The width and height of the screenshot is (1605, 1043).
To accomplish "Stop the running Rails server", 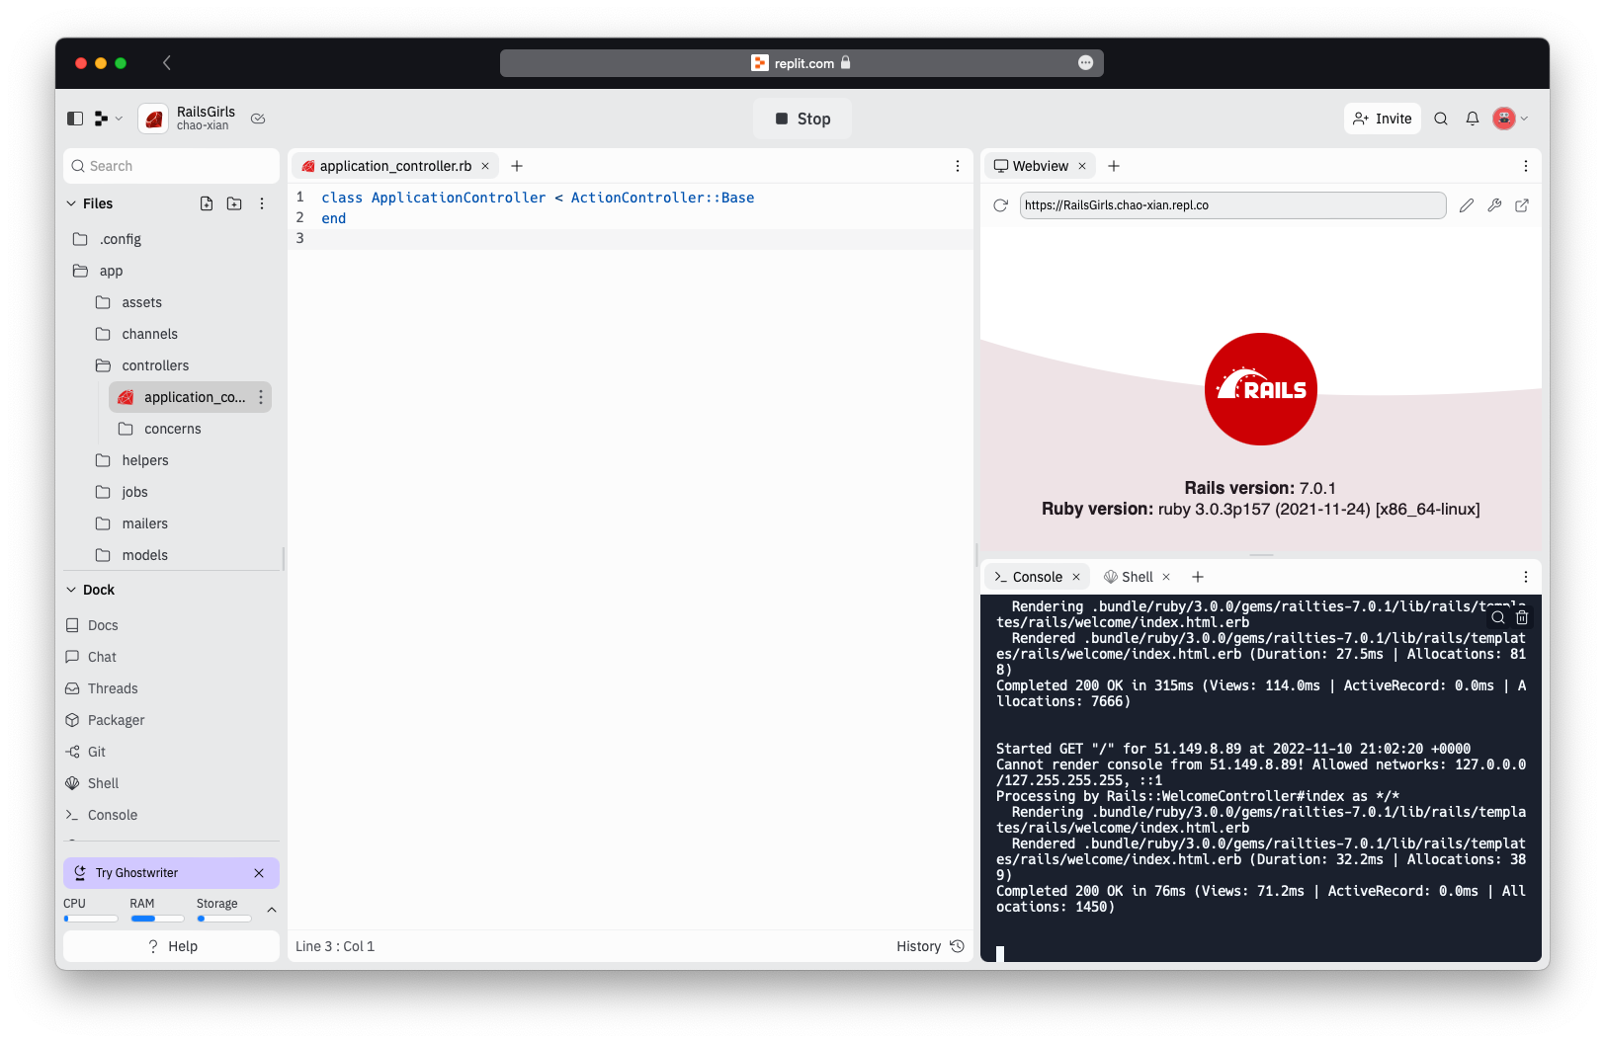I will (802, 118).
